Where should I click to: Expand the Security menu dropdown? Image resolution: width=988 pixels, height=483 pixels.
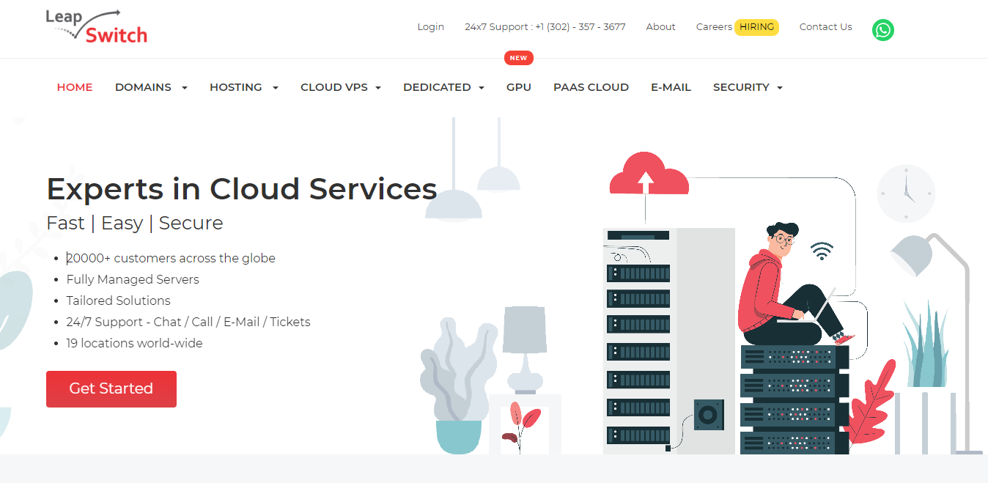tap(748, 87)
